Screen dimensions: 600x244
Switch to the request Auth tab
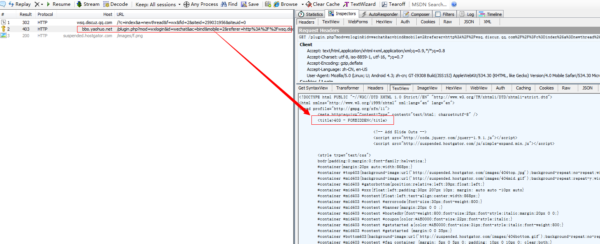405,22
